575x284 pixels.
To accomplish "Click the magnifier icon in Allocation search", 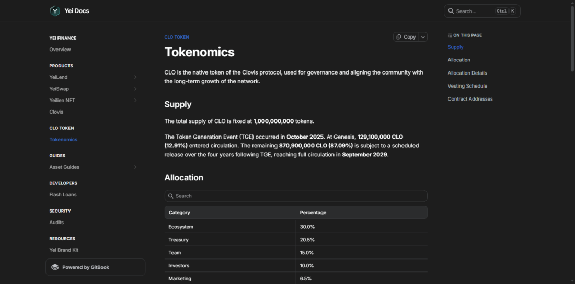I will tap(170, 196).
